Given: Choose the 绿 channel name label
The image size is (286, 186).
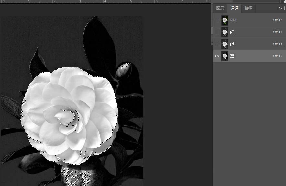Looking at the screenshot, I should (232, 44).
